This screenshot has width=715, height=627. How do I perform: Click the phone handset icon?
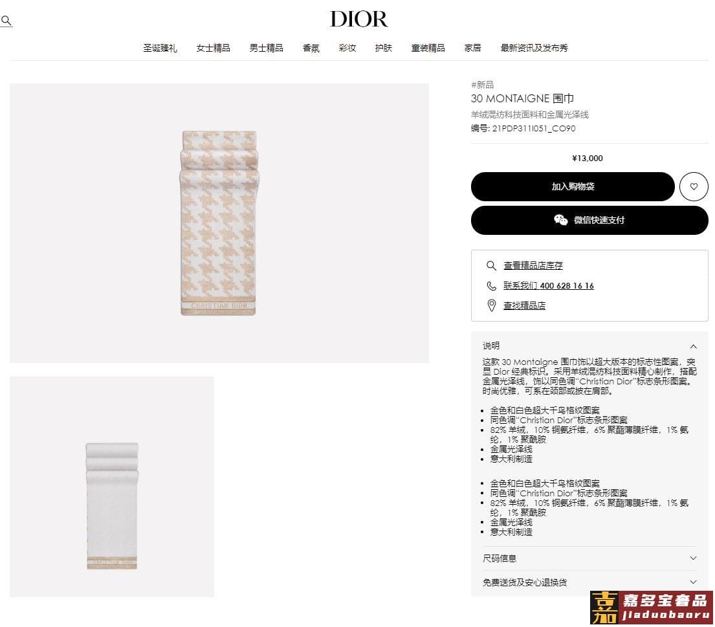pyautogui.click(x=491, y=286)
